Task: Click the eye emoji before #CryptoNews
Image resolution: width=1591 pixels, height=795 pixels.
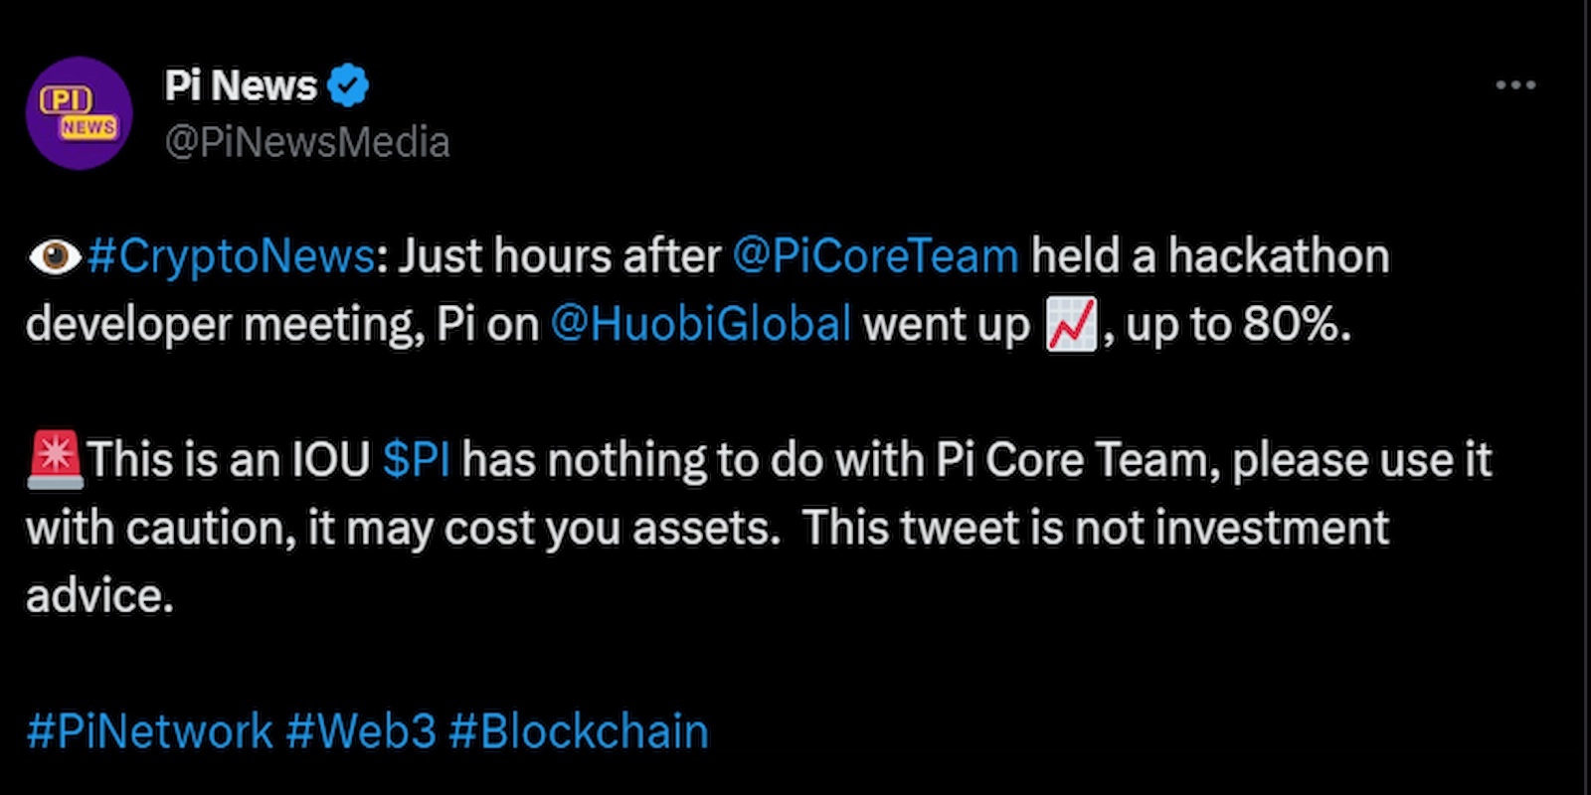Action: 54,256
